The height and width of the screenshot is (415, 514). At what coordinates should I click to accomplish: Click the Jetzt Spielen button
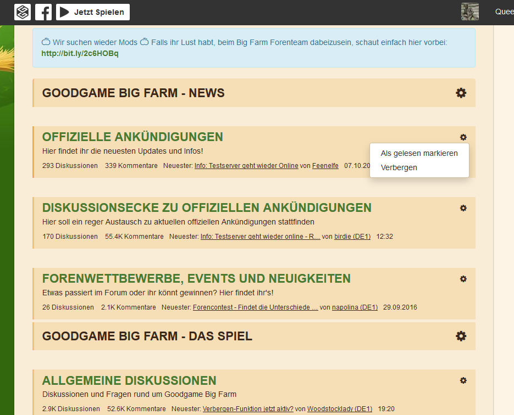click(x=93, y=12)
